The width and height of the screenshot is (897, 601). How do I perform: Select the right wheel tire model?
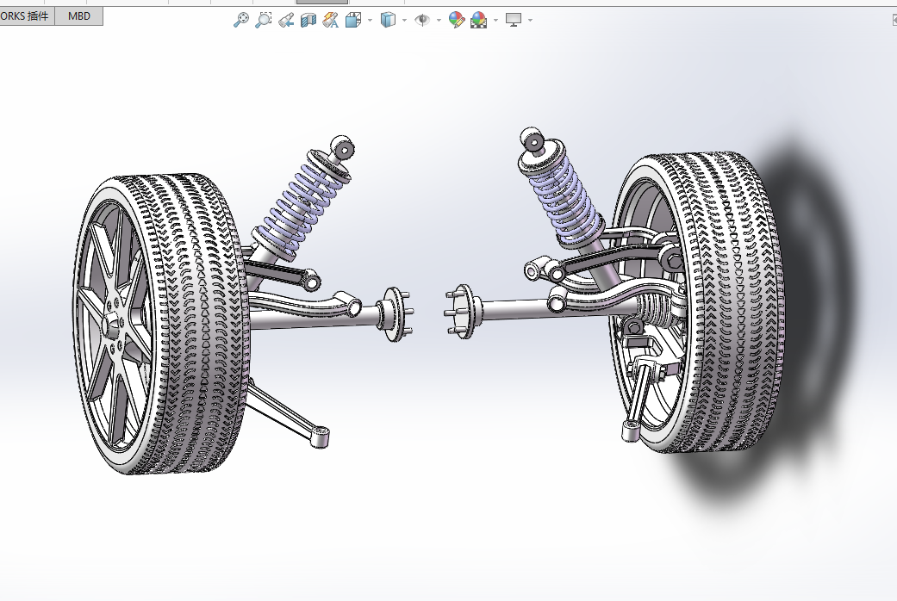pos(698,302)
